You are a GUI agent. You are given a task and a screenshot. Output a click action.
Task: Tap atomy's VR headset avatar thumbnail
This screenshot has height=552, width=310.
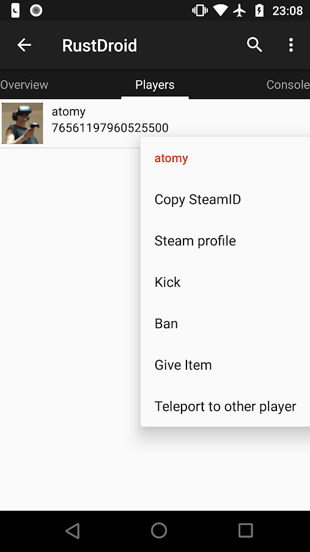22,123
